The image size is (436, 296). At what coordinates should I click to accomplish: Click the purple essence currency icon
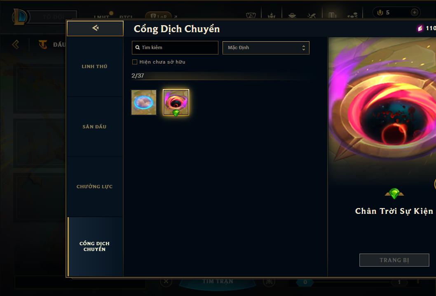(420, 28)
